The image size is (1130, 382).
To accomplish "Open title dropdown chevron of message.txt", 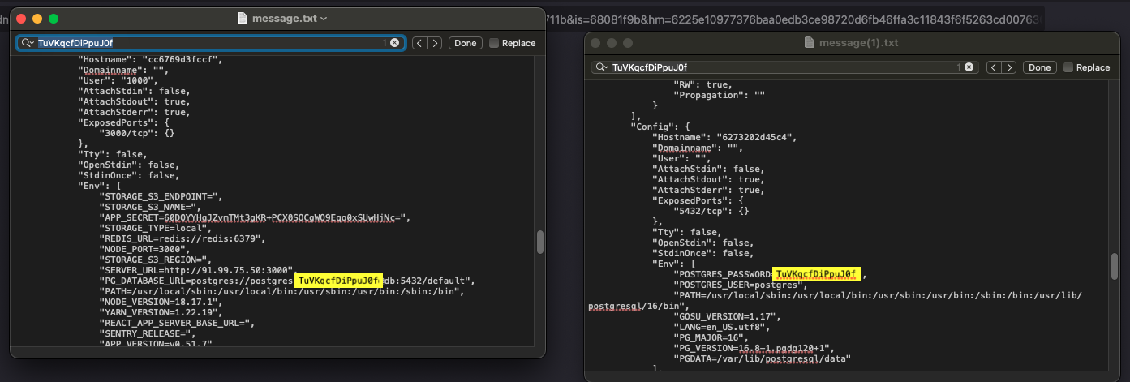I will tap(324, 18).
